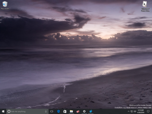Open the network status tray icon

[x=132, y=111]
